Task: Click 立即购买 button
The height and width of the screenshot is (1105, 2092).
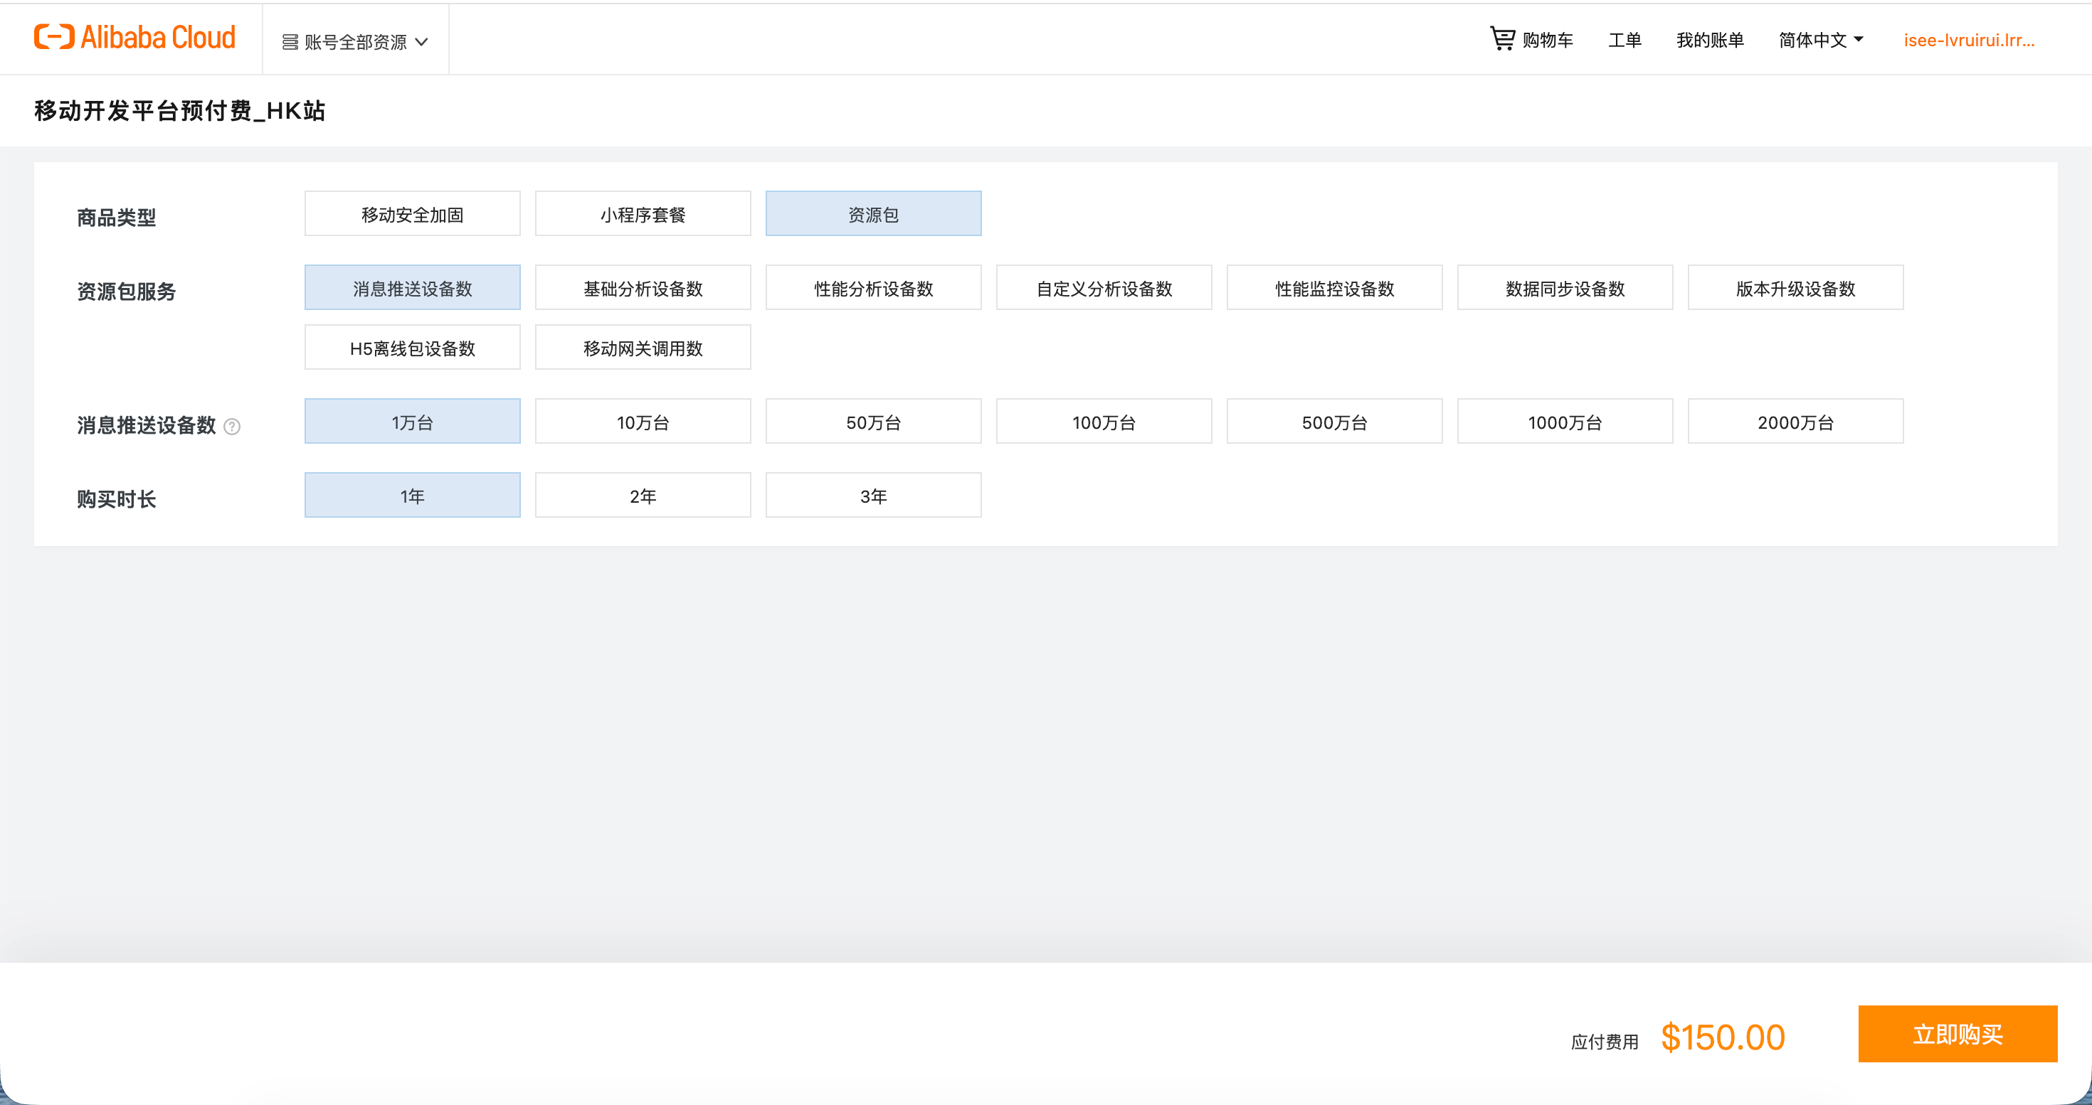Action: pyautogui.click(x=1956, y=1034)
